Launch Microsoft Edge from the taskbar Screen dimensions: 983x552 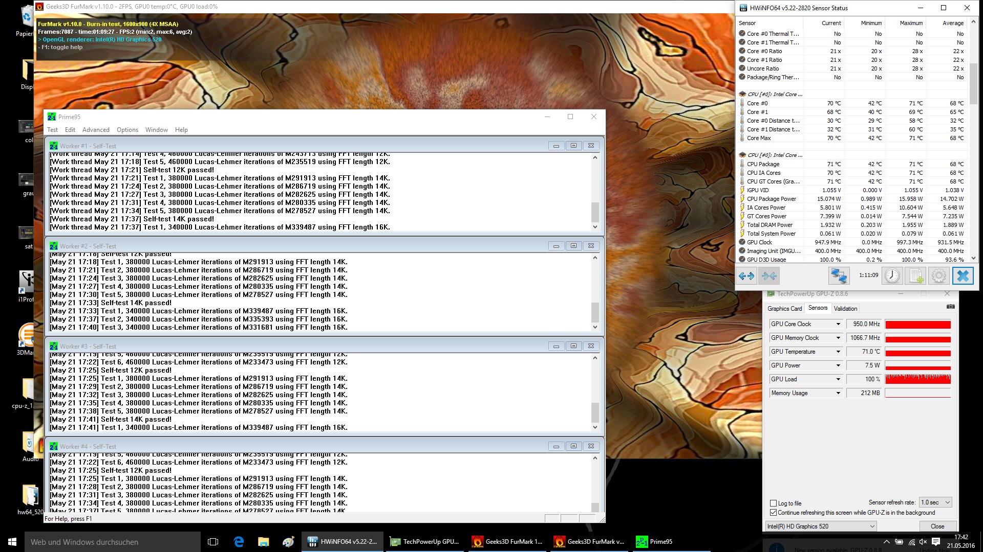click(239, 542)
